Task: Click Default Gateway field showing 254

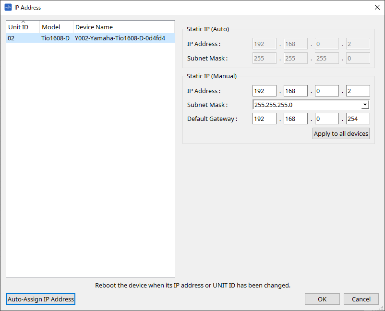Action: point(358,119)
